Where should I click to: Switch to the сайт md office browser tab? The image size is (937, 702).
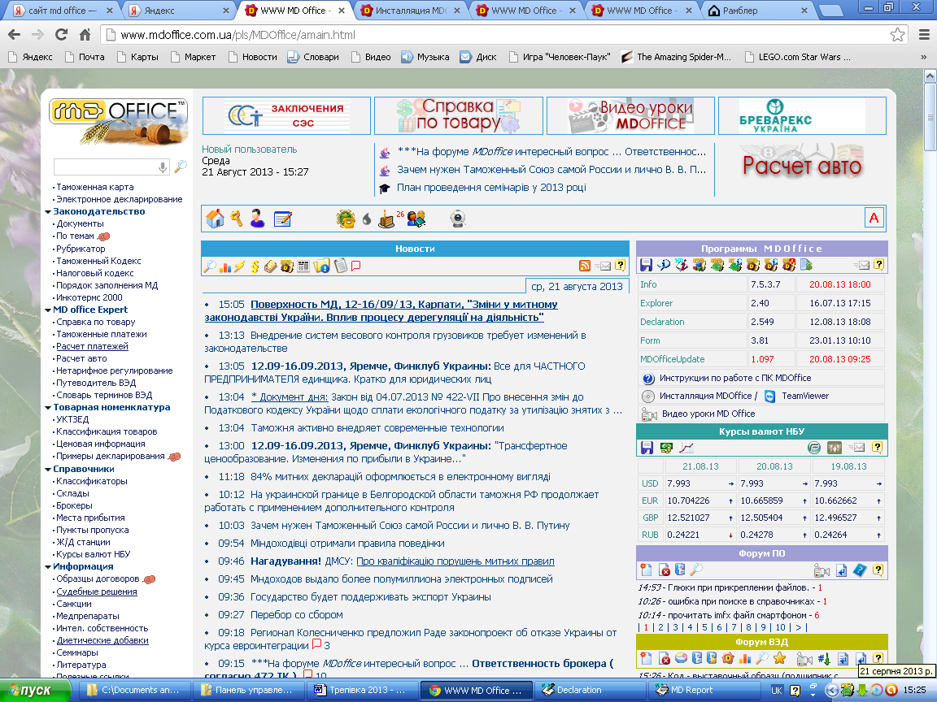coord(62,10)
